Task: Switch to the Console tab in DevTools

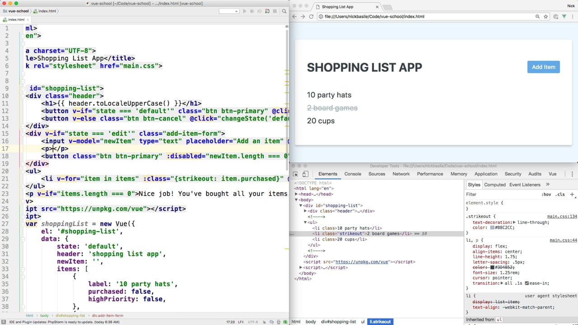Action: pyautogui.click(x=353, y=174)
